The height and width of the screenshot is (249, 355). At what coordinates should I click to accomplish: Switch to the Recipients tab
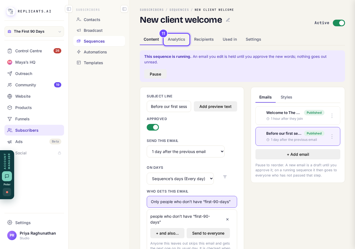204,39
